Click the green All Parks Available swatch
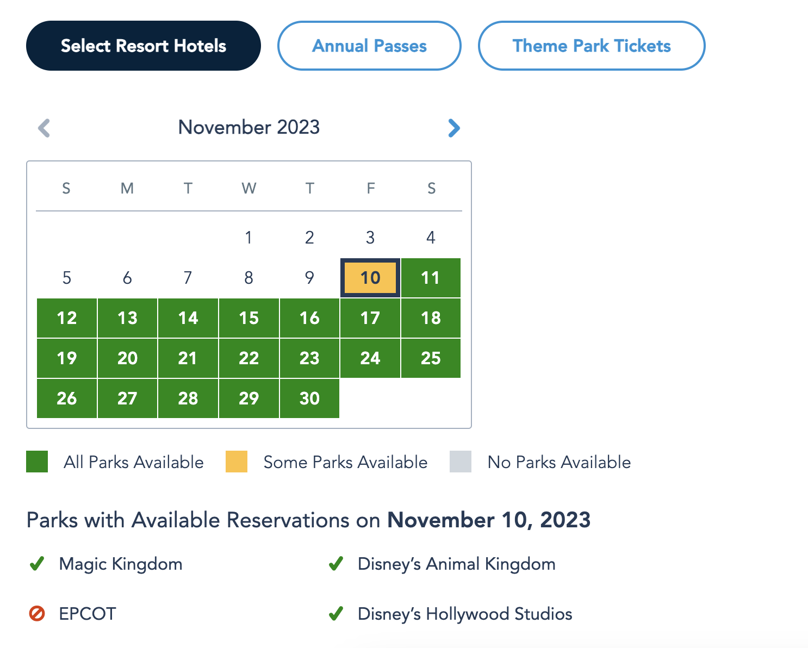This screenshot has width=808, height=648. click(37, 462)
